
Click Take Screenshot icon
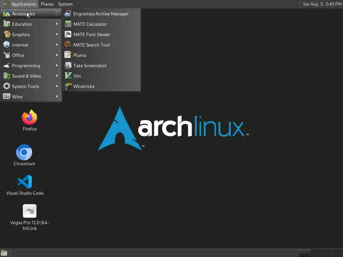(68, 65)
